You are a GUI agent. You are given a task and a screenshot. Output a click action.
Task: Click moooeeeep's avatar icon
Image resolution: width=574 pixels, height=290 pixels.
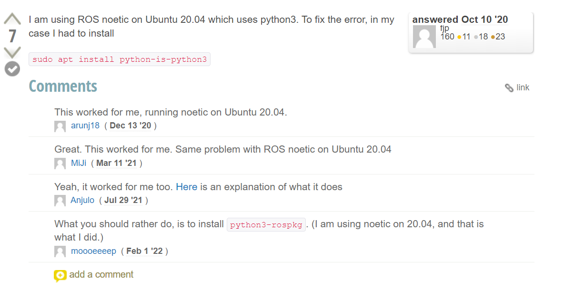[60, 251]
